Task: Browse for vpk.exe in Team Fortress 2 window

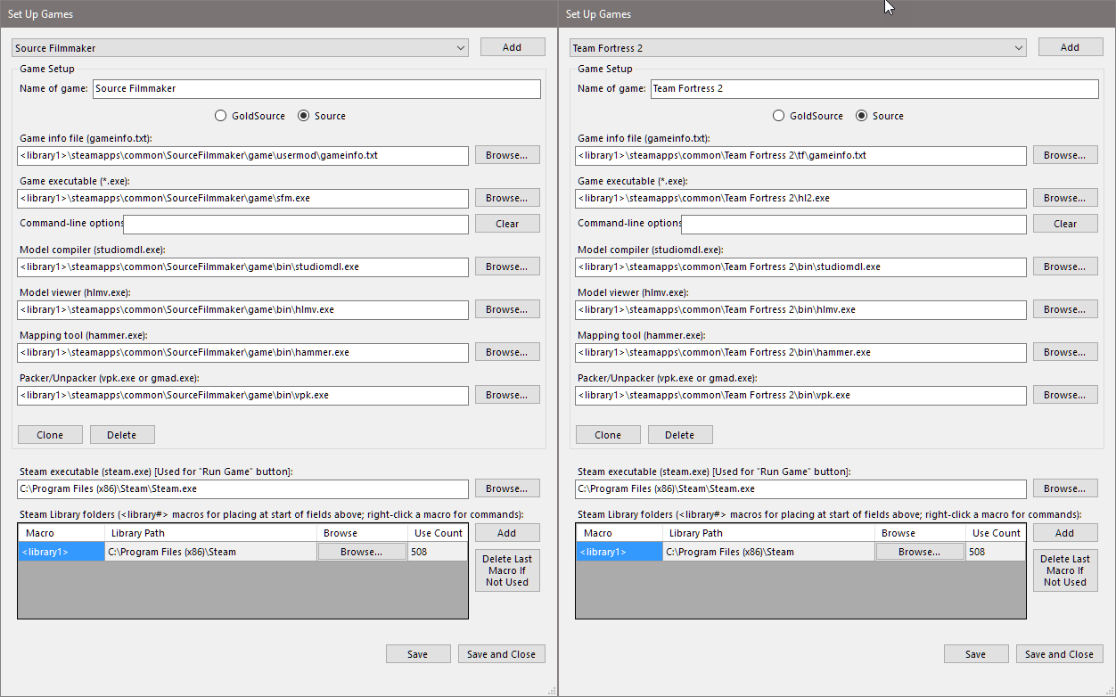Action: click(x=1065, y=395)
